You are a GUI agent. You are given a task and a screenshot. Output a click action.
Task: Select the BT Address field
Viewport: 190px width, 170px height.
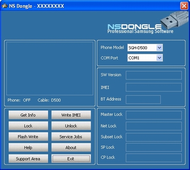(143, 99)
